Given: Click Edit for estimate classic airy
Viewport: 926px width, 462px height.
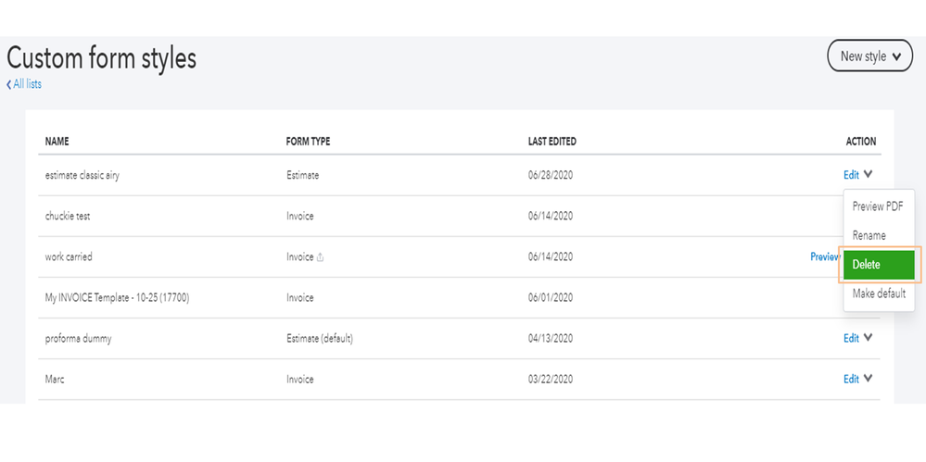Looking at the screenshot, I should [851, 174].
